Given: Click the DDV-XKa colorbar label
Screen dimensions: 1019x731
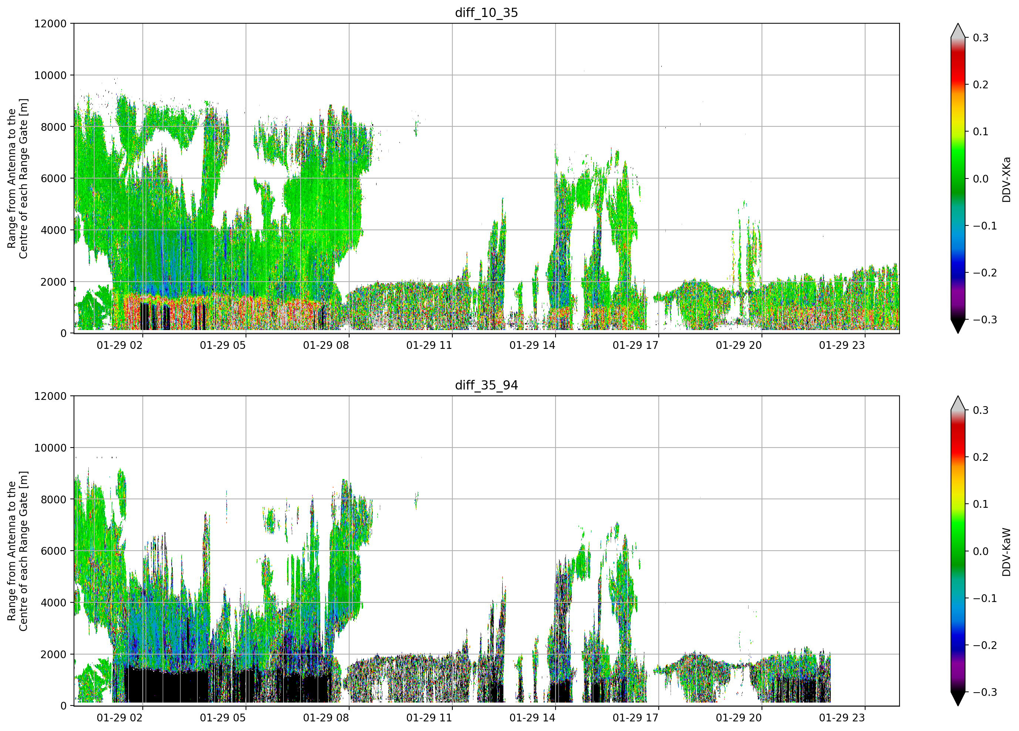Looking at the screenshot, I should (x=1006, y=179).
